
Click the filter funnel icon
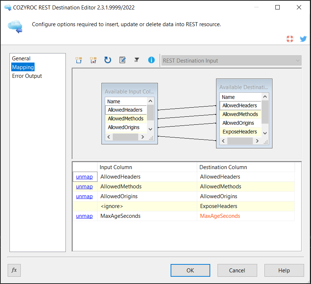click(137, 60)
